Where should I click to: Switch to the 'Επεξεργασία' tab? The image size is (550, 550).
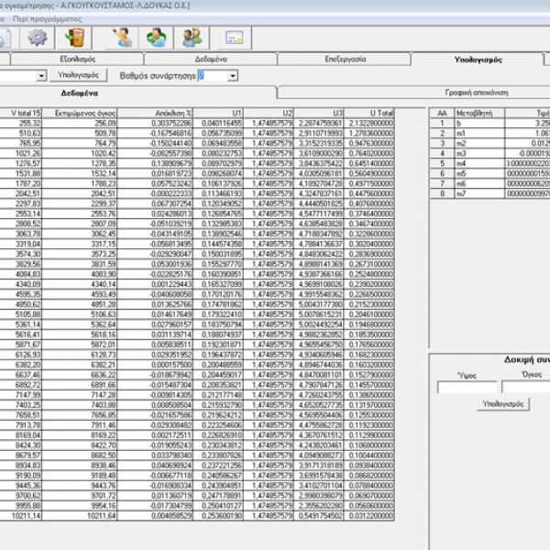[x=345, y=60]
